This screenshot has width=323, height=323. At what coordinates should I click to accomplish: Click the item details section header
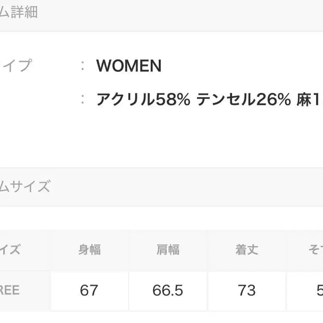(x=19, y=13)
